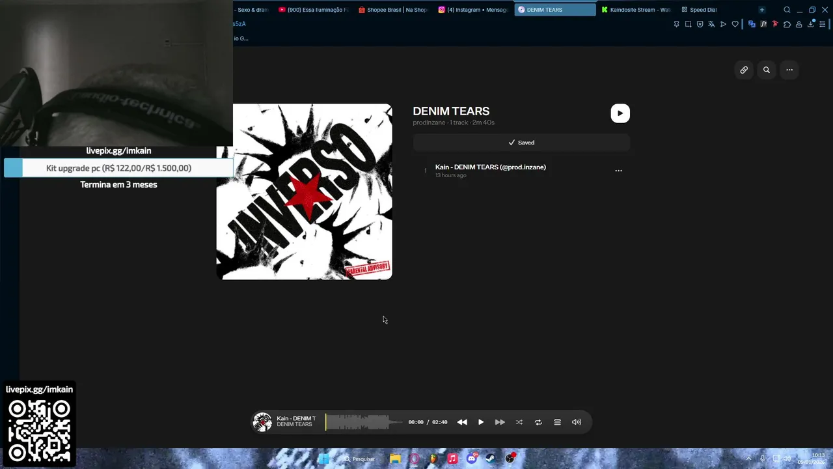Click the volume speaker icon in the player bar
Viewport: 833px width, 469px height.
click(577, 422)
